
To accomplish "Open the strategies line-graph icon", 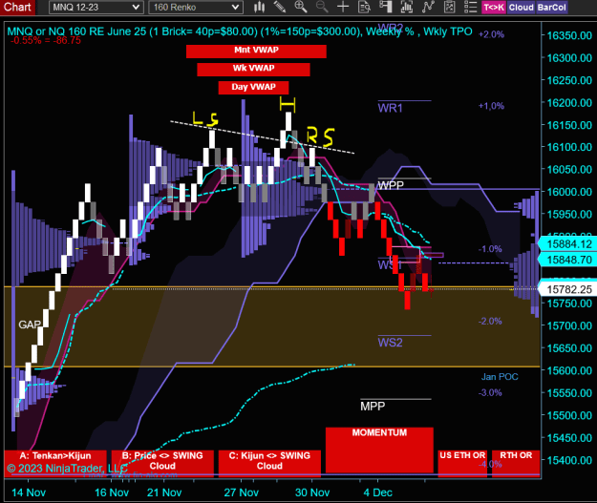I will tap(428, 7).
